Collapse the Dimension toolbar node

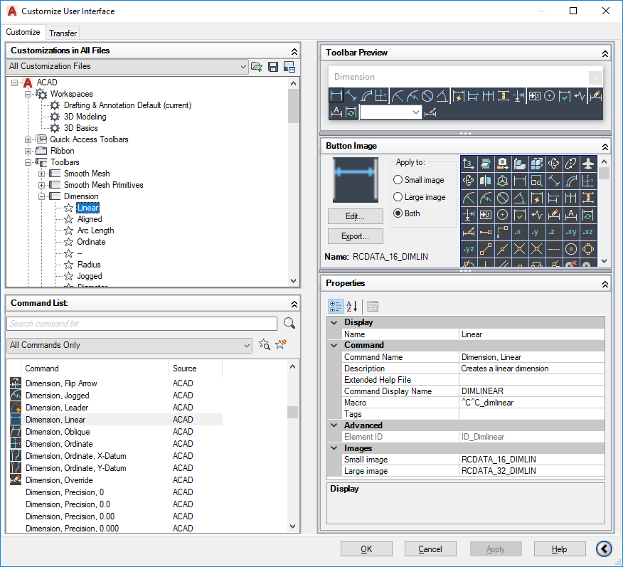[41, 196]
